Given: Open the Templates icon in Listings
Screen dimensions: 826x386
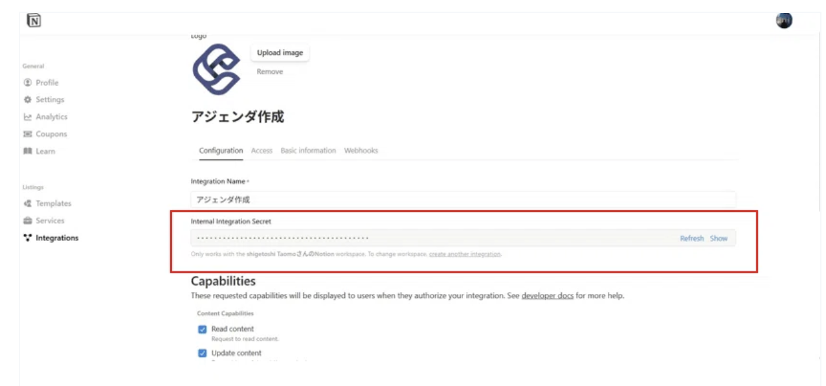Looking at the screenshot, I should coord(27,203).
